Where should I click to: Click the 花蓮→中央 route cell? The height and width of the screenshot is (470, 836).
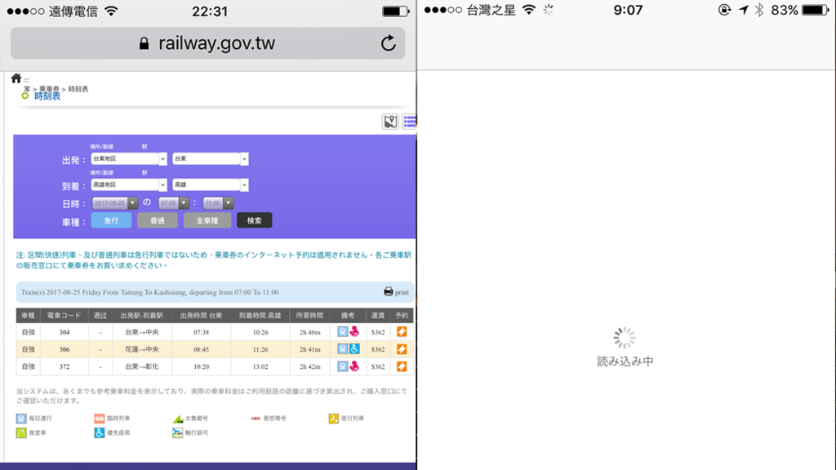(x=142, y=349)
